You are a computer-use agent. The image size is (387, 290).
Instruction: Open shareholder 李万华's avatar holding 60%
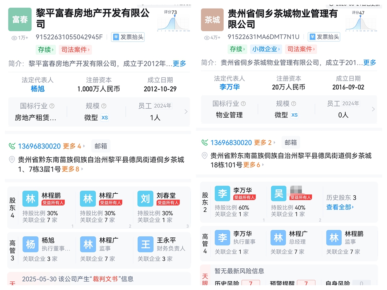[223, 194]
